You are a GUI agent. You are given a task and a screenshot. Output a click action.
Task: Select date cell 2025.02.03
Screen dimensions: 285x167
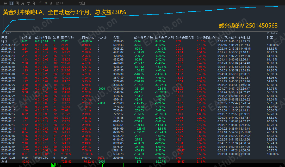click(8, 150)
